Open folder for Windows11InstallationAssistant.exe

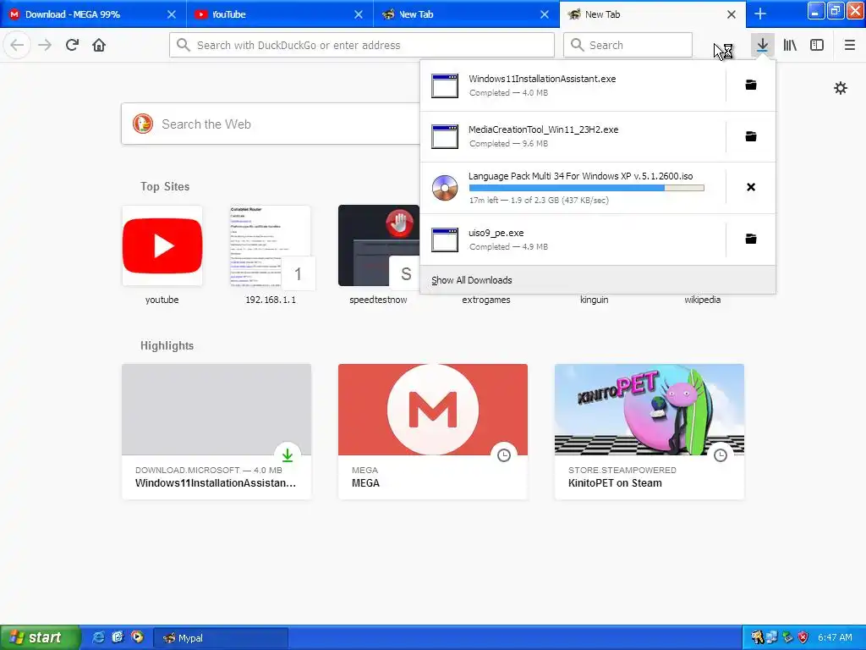pyautogui.click(x=751, y=85)
